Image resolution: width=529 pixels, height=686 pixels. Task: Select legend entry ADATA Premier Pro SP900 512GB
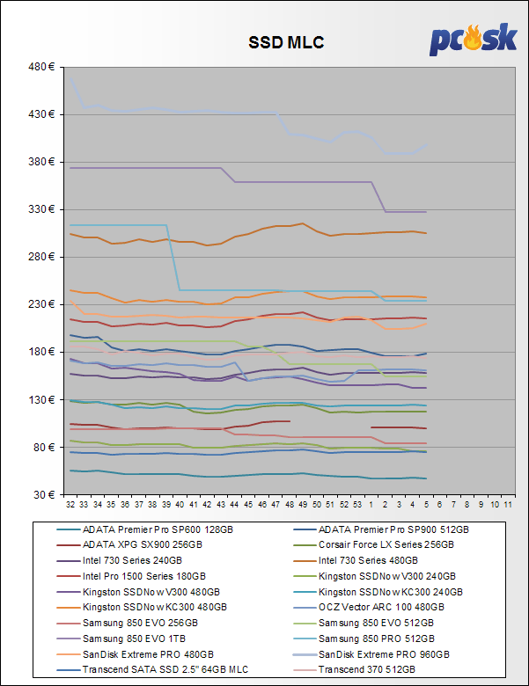(x=381, y=529)
